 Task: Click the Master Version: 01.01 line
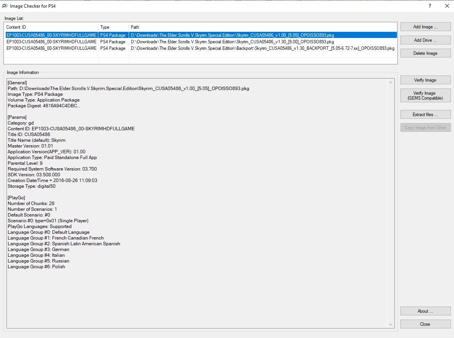[x=30, y=146]
